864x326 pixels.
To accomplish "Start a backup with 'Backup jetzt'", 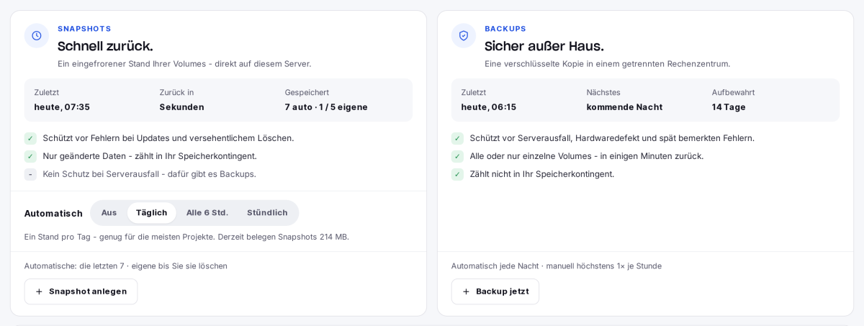I will [x=495, y=291].
